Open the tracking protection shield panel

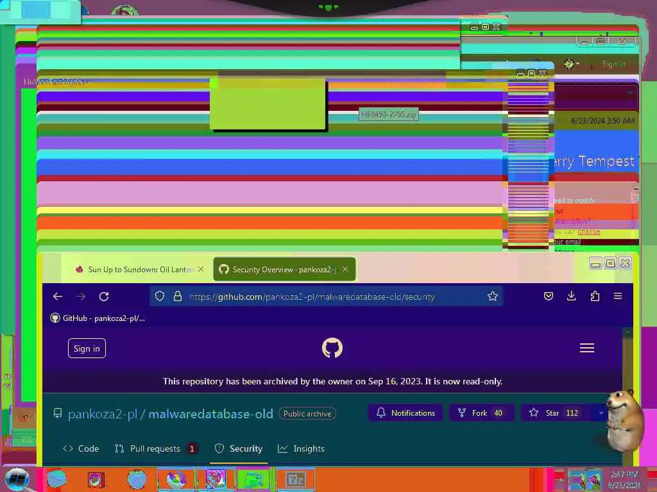[160, 297]
